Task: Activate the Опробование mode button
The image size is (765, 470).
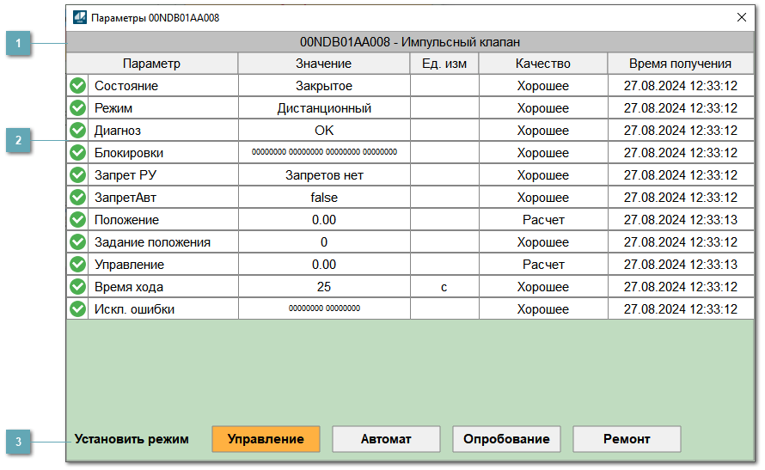Action: pos(506,439)
